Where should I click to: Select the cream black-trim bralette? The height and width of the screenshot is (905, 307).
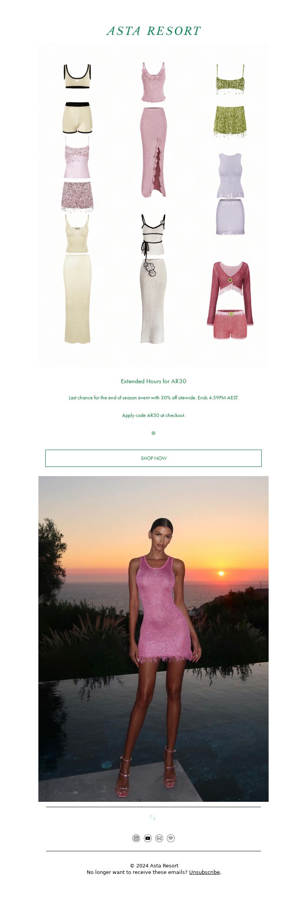coord(78,76)
